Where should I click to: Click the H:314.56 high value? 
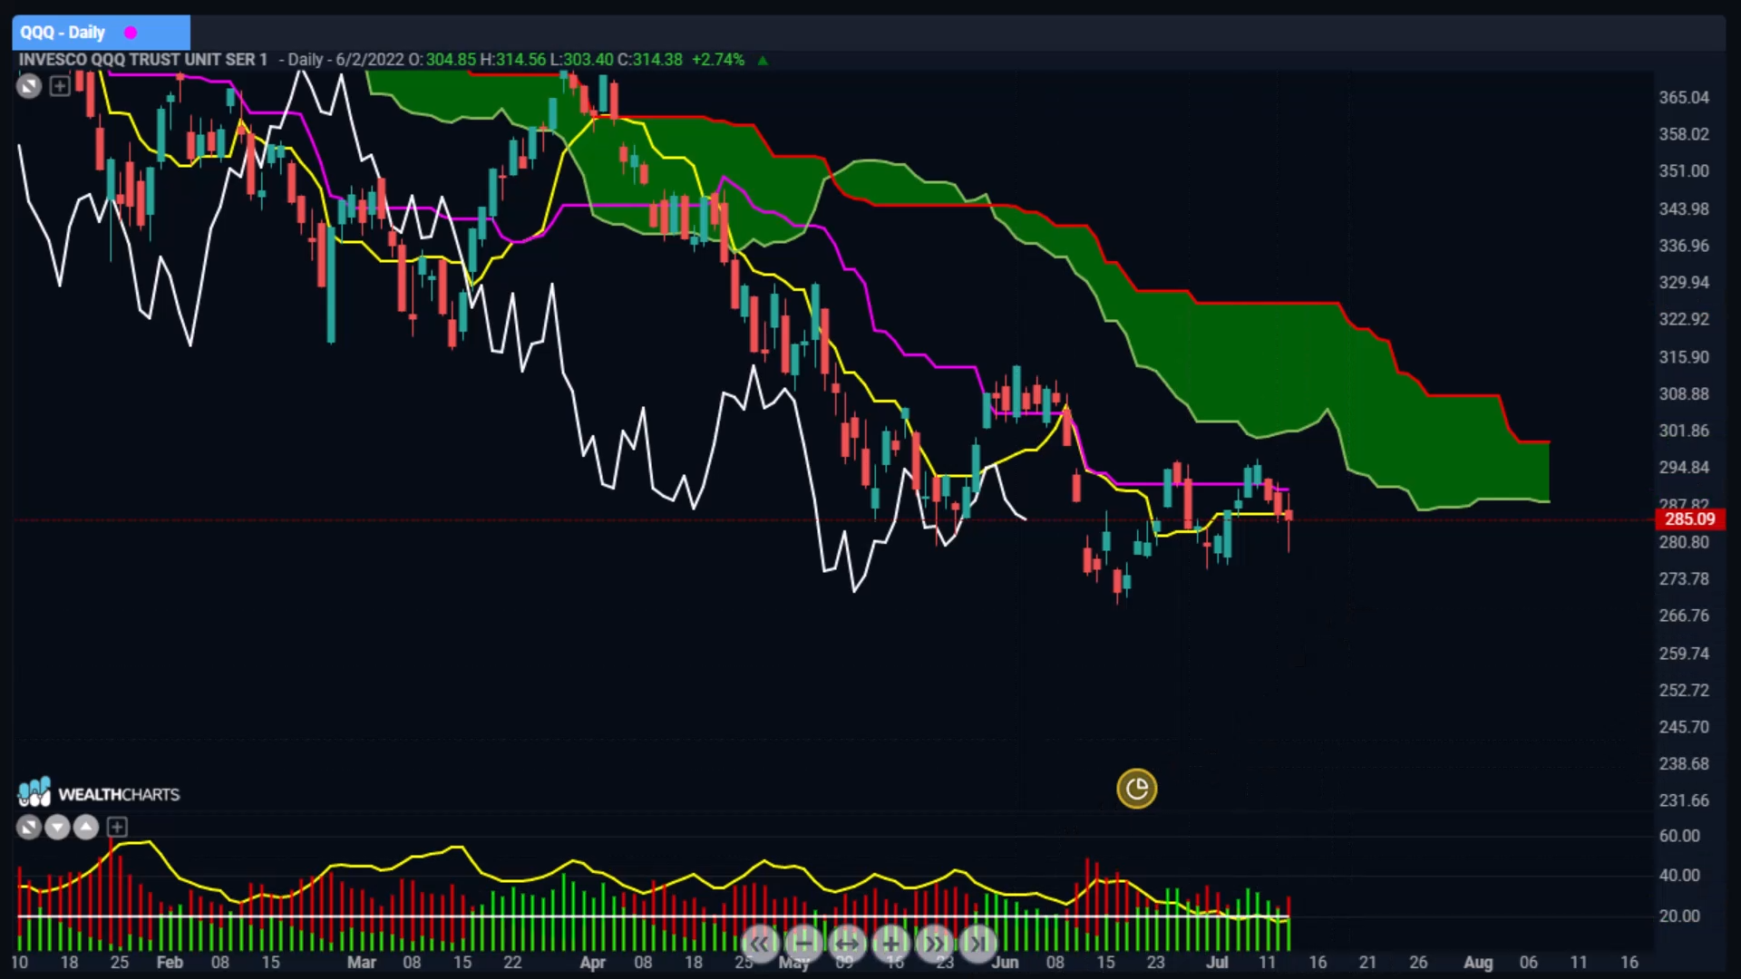tap(513, 60)
